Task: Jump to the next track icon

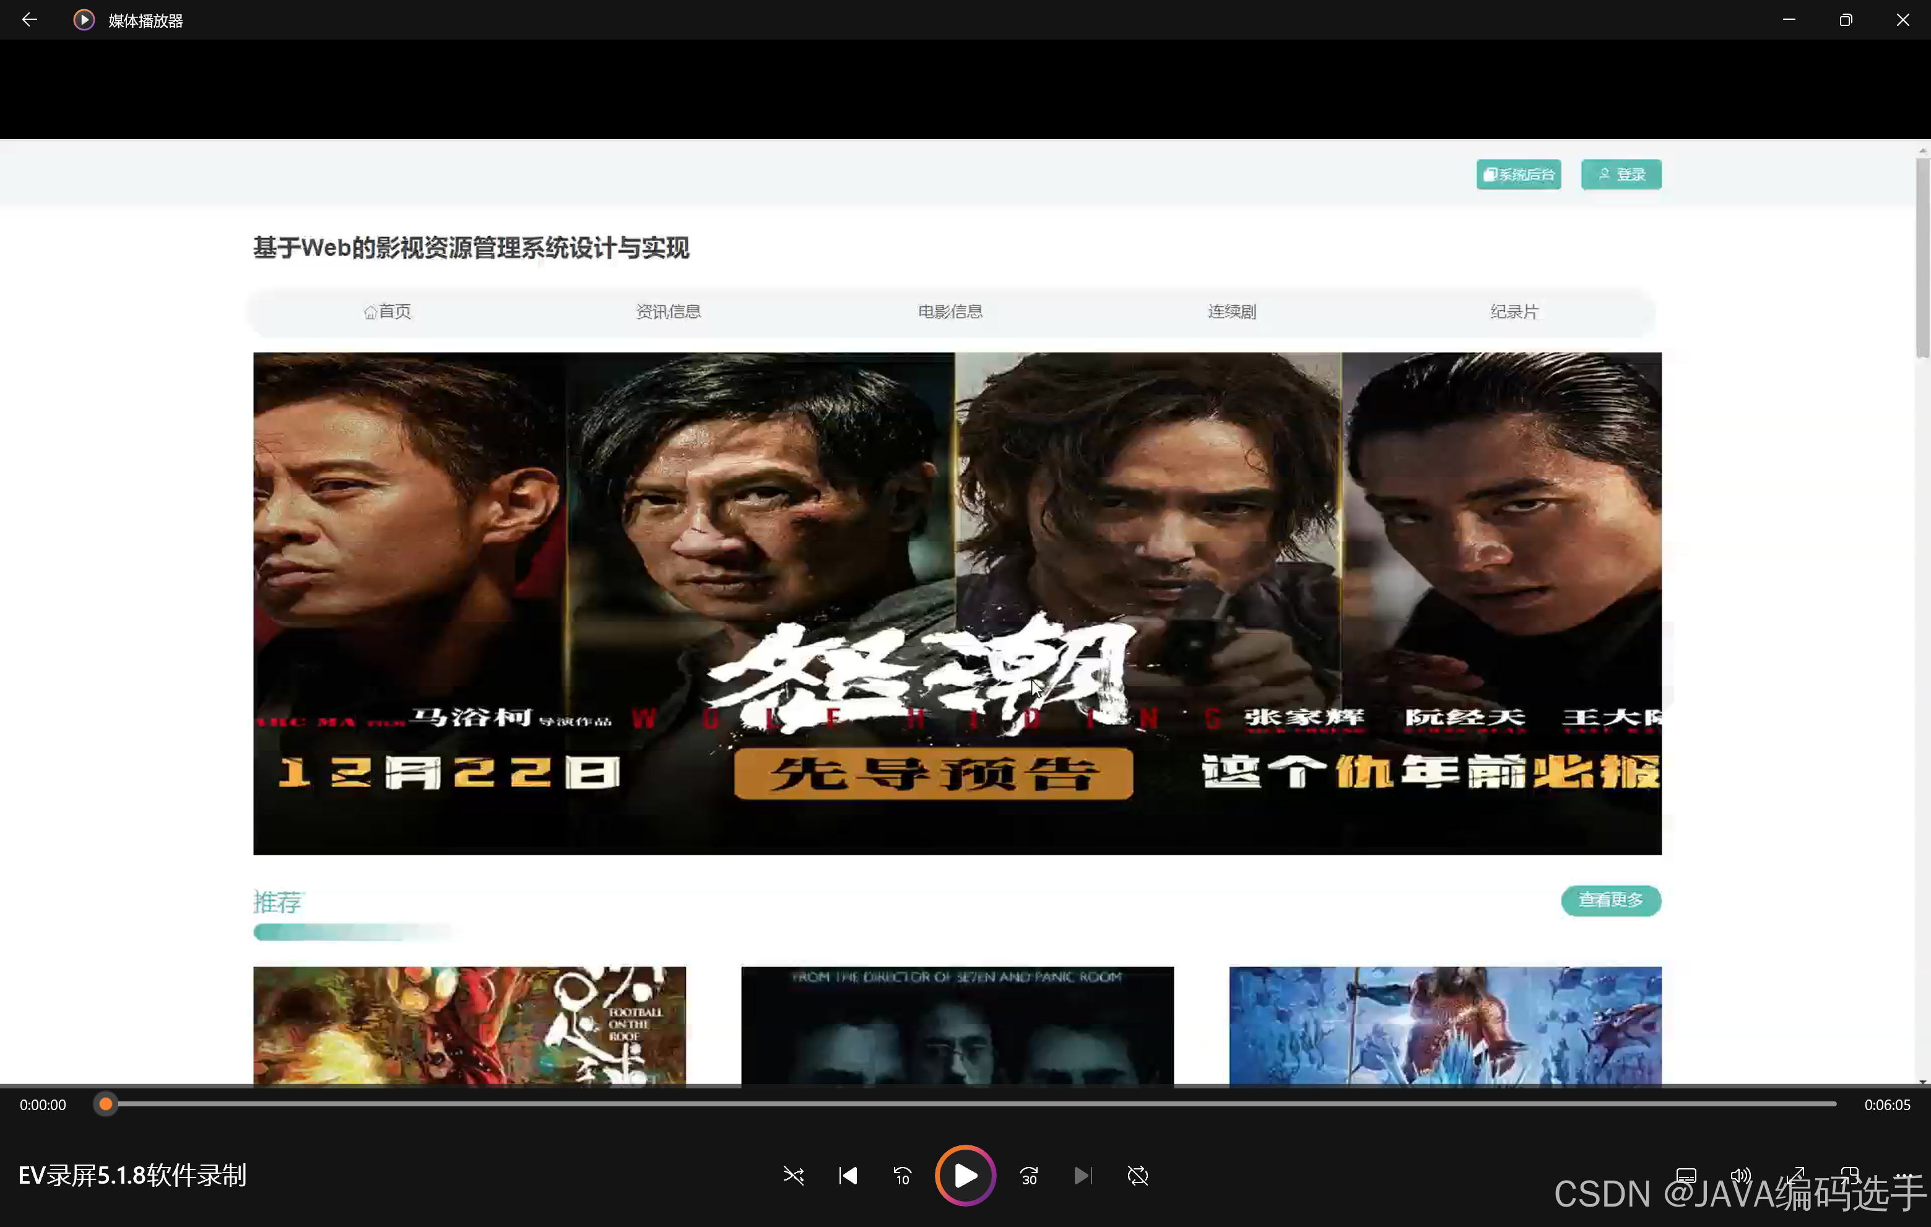Action: tap(1083, 1176)
